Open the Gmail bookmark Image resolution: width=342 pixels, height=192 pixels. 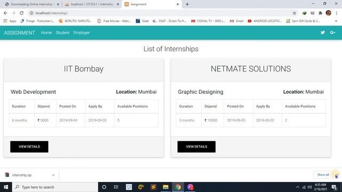pos(237,21)
